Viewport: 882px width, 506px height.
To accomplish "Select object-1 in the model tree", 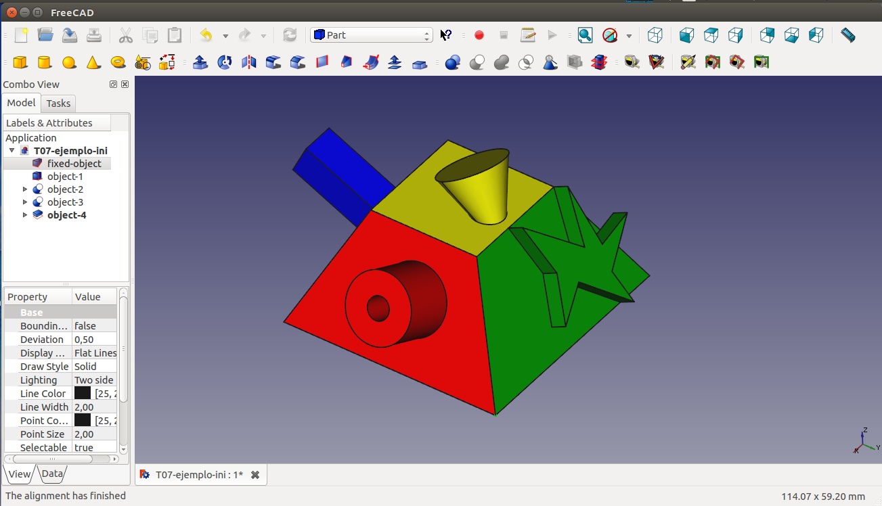I will 64,177.
